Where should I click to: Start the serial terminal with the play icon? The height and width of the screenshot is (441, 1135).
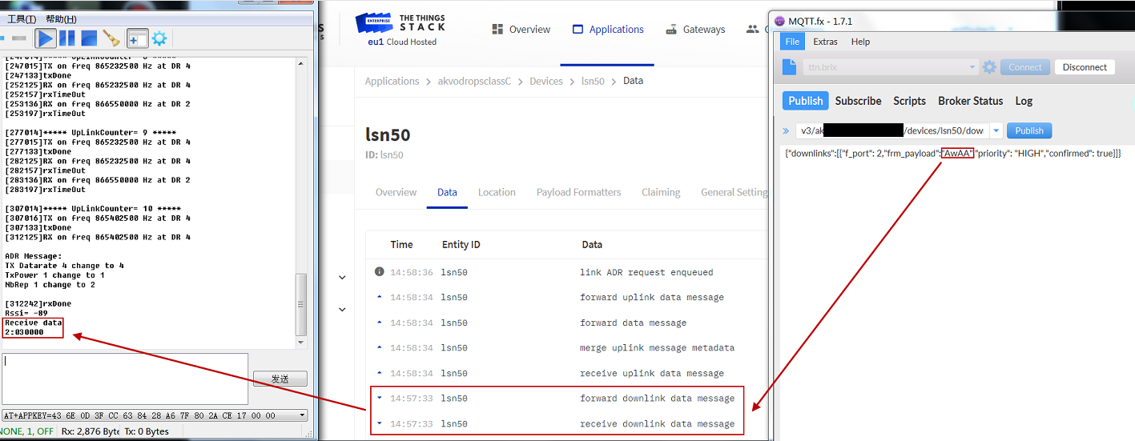click(x=46, y=38)
